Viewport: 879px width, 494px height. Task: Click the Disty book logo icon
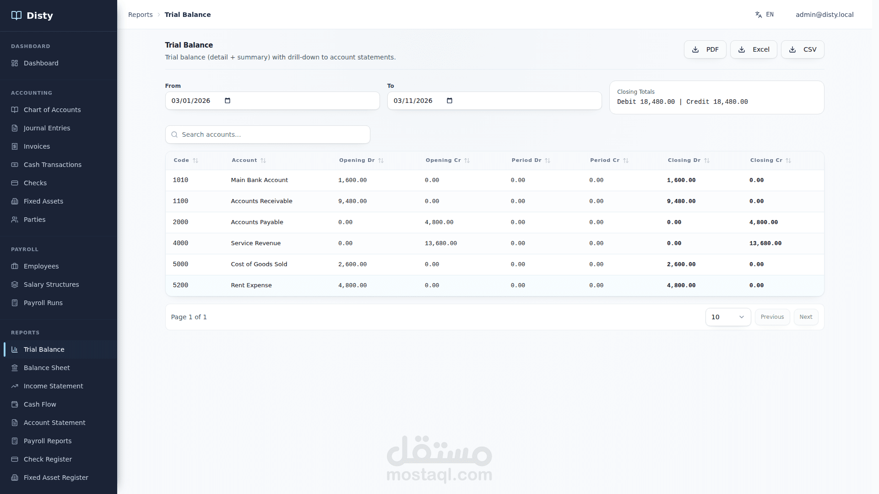pos(16,16)
